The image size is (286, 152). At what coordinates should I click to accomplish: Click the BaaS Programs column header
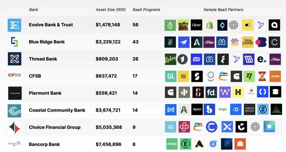click(146, 9)
